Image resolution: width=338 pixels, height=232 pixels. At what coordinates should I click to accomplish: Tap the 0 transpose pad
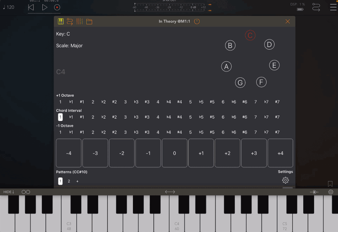pyautogui.click(x=174, y=153)
